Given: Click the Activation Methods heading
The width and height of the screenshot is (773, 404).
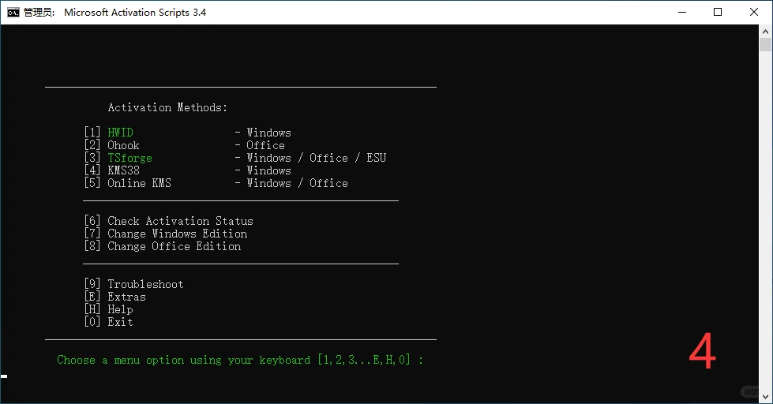Looking at the screenshot, I should coord(167,107).
